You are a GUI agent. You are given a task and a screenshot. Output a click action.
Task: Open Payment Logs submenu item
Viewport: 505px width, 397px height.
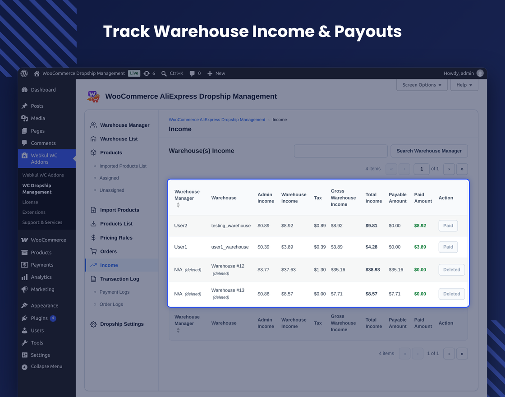pyautogui.click(x=115, y=292)
